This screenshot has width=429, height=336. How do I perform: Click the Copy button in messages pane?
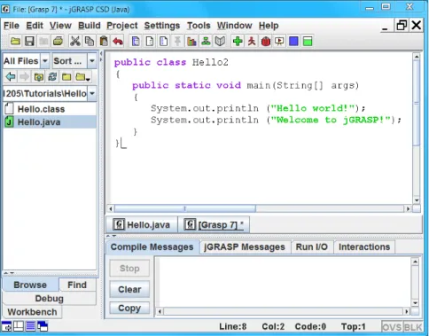pyautogui.click(x=129, y=308)
